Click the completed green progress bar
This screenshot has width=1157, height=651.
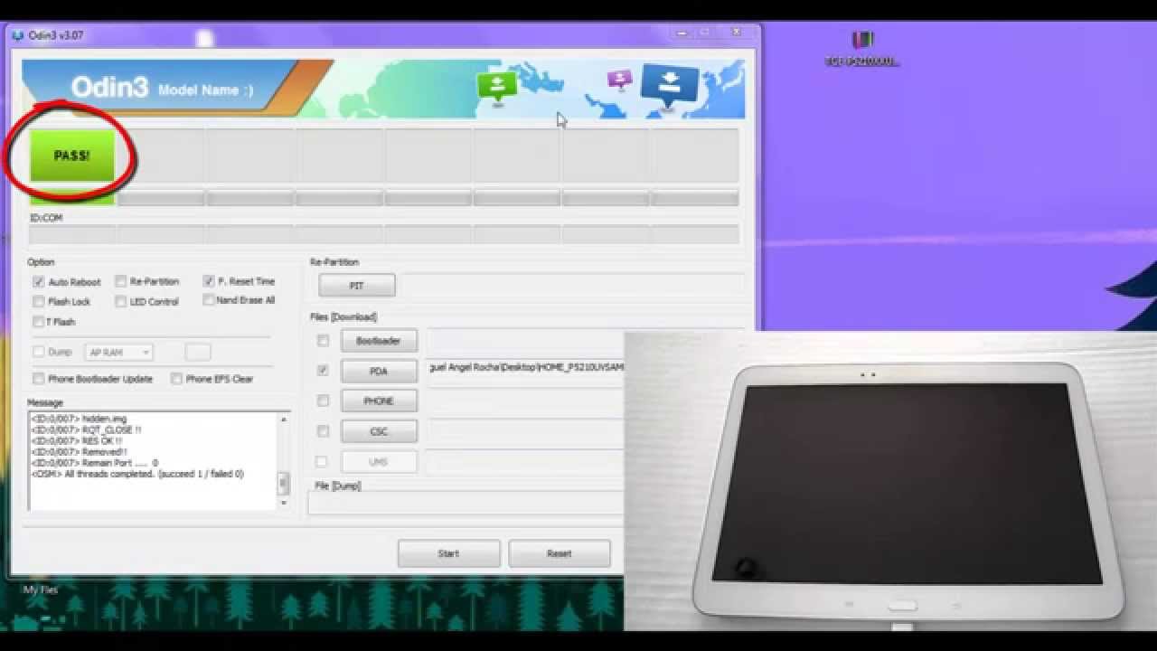pos(72,199)
